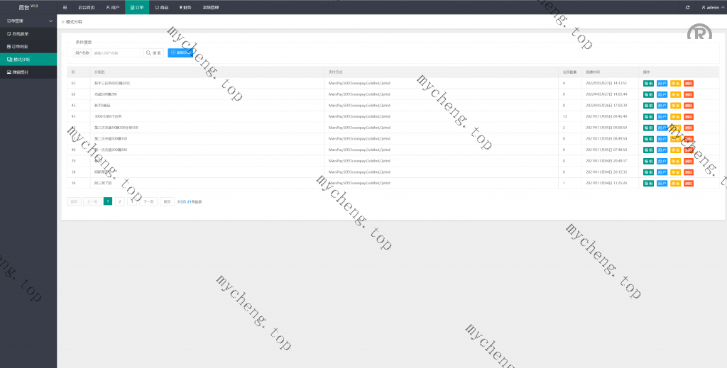Go to page 2 in pagination
This screenshot has width=727, height=368.
coord(120,201)
